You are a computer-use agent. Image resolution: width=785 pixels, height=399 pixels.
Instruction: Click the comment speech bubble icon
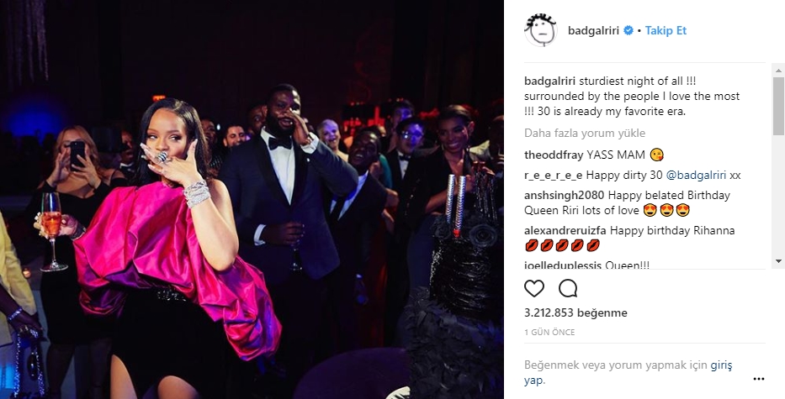tap(568, 288)
